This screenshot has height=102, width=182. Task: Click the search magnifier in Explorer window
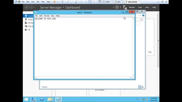click(141, 20)
